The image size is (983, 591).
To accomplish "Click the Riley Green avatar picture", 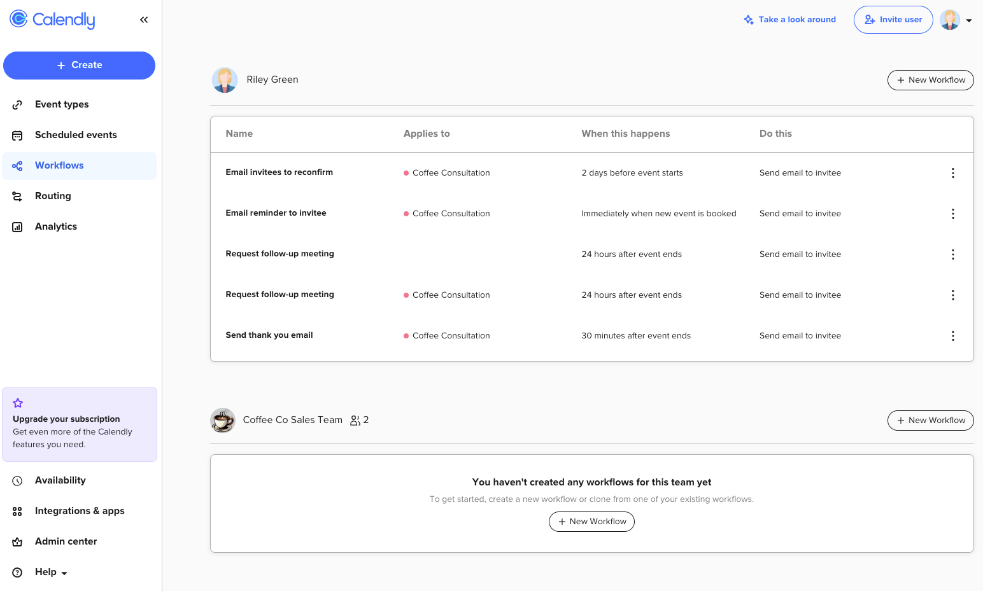I will pyautogui.click(x=225, y=80).
